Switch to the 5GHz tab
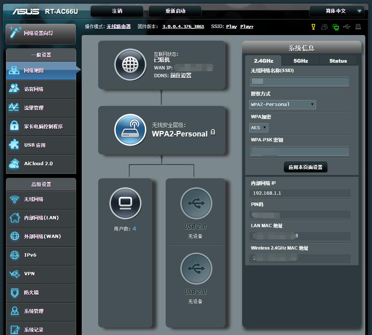Image resolution: width=372 pixels, height=335 pixels. 300,61
